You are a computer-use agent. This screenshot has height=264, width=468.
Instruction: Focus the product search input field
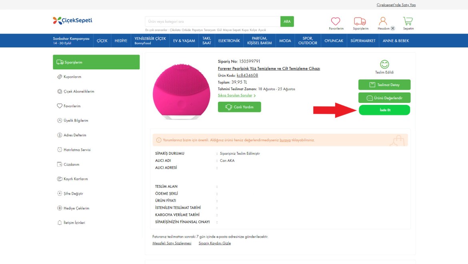[x=212, y=22]
